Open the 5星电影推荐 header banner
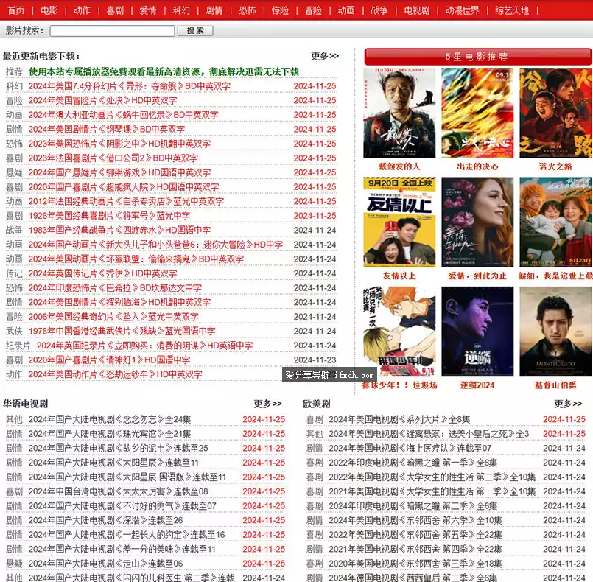This screenshot has width=593, height=582. 477,57
